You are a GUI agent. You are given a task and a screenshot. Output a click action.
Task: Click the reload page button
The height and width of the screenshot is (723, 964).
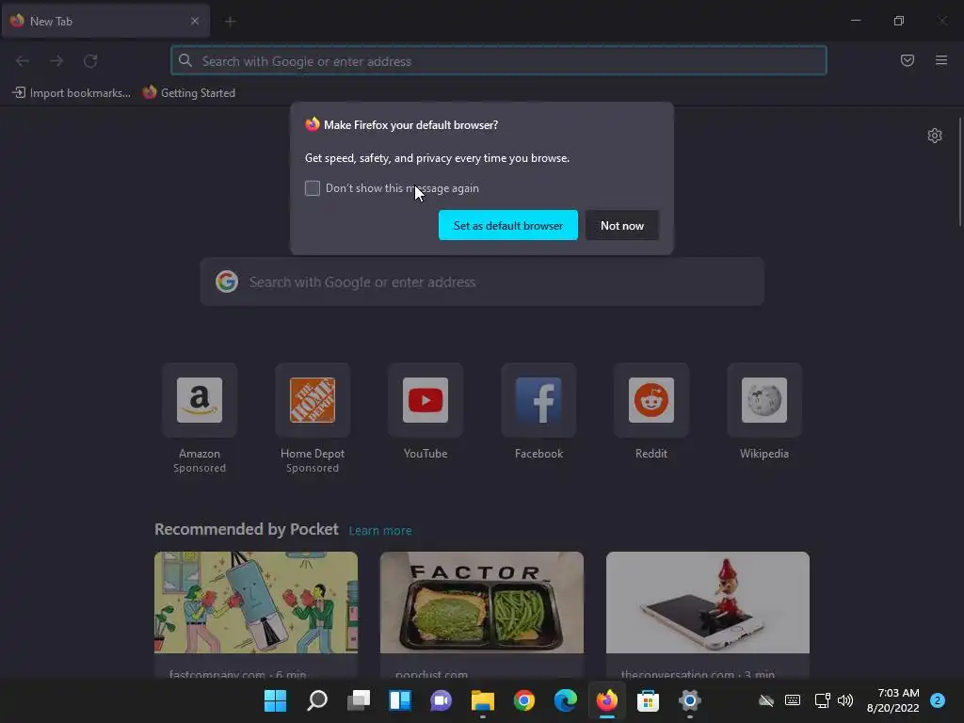[x=90, y=61]
